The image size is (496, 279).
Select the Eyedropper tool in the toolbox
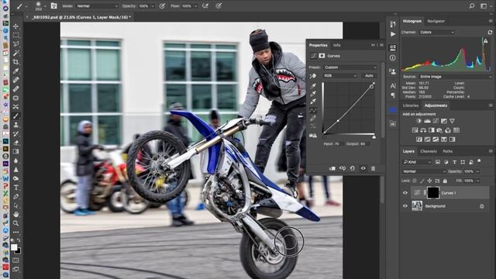(x=15, y=71)
